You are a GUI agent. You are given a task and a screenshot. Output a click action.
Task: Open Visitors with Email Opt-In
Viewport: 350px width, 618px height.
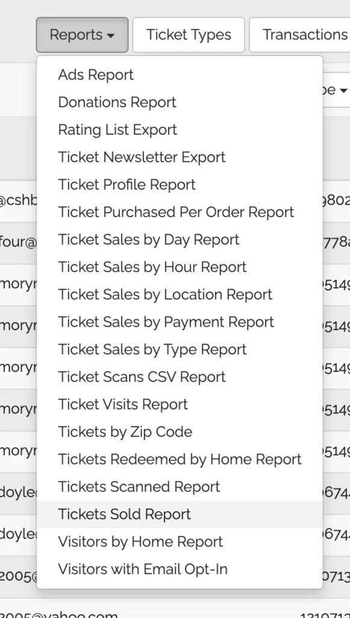coord(180,569)
